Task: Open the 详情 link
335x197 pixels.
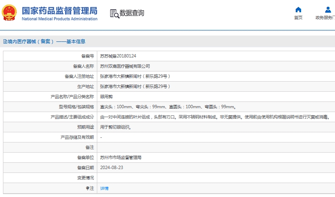Action: pyautogui.click(x=104, y=188)
